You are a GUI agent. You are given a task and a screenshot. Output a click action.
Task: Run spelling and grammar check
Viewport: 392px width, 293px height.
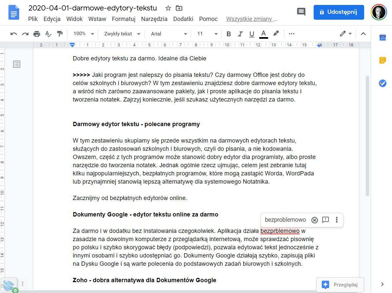click(x=48, y=34)
